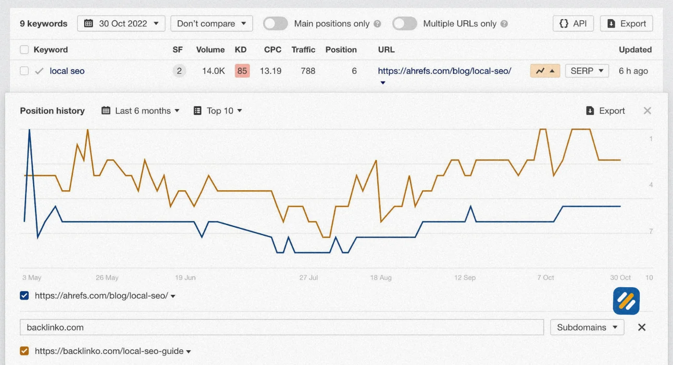673x365 pixels.
Task: Sort by the KD column header
Action: pyautogui.click(x=240, y=49)
